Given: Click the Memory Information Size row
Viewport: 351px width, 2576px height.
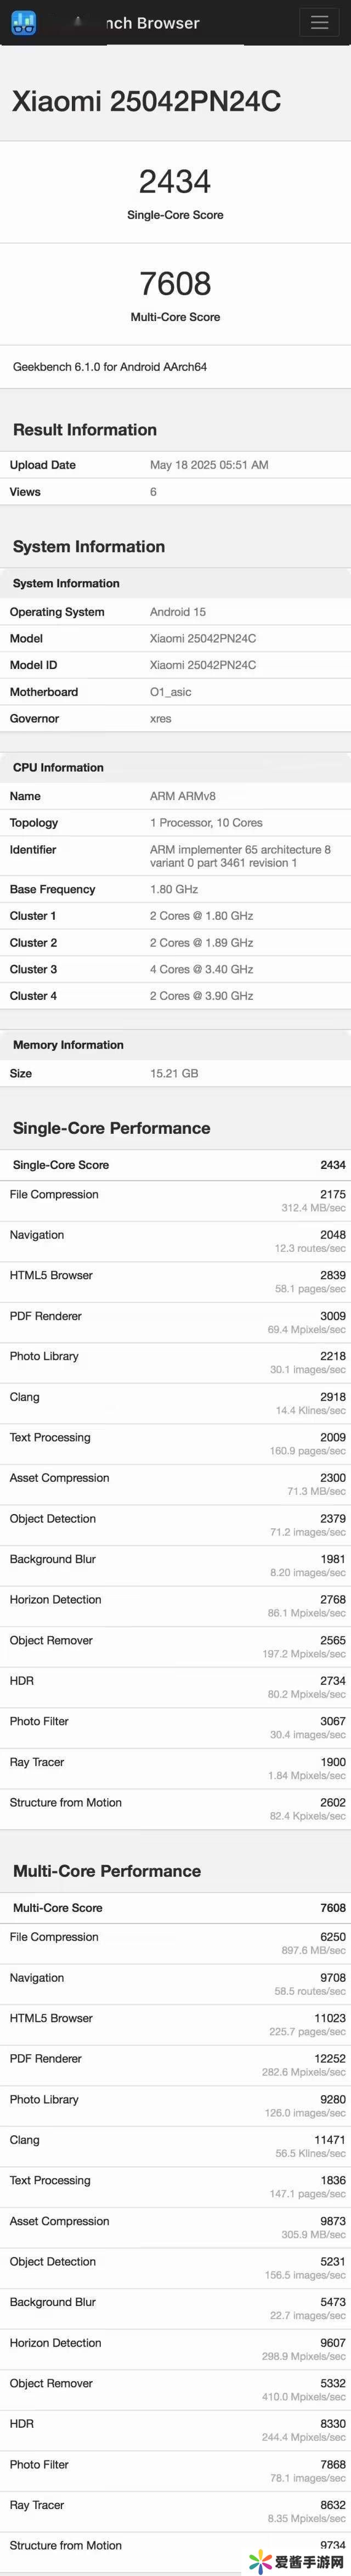Looking at the screenshot, I should 175,1073.
